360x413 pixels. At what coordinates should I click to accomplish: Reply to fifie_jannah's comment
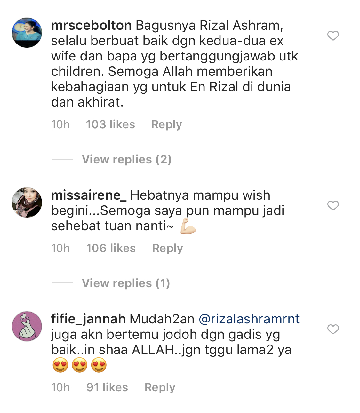(160, 387)
